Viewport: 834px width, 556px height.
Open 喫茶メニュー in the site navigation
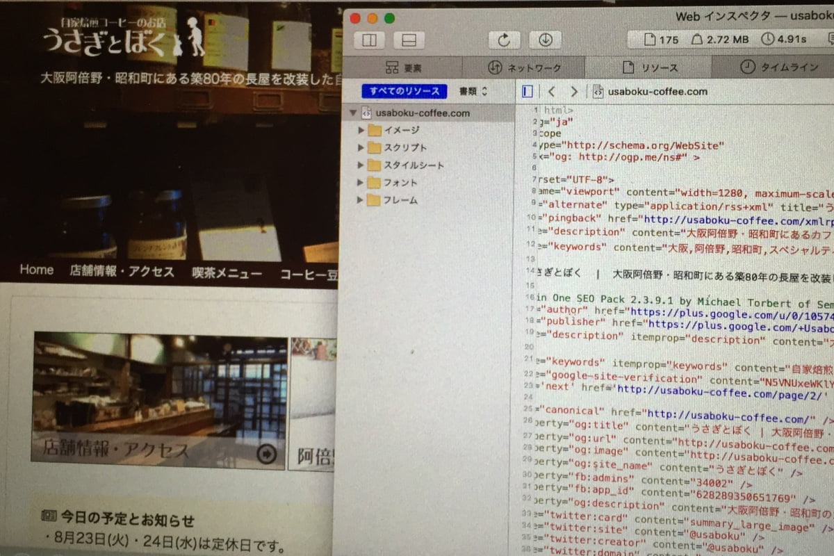(x=227, y=273)
